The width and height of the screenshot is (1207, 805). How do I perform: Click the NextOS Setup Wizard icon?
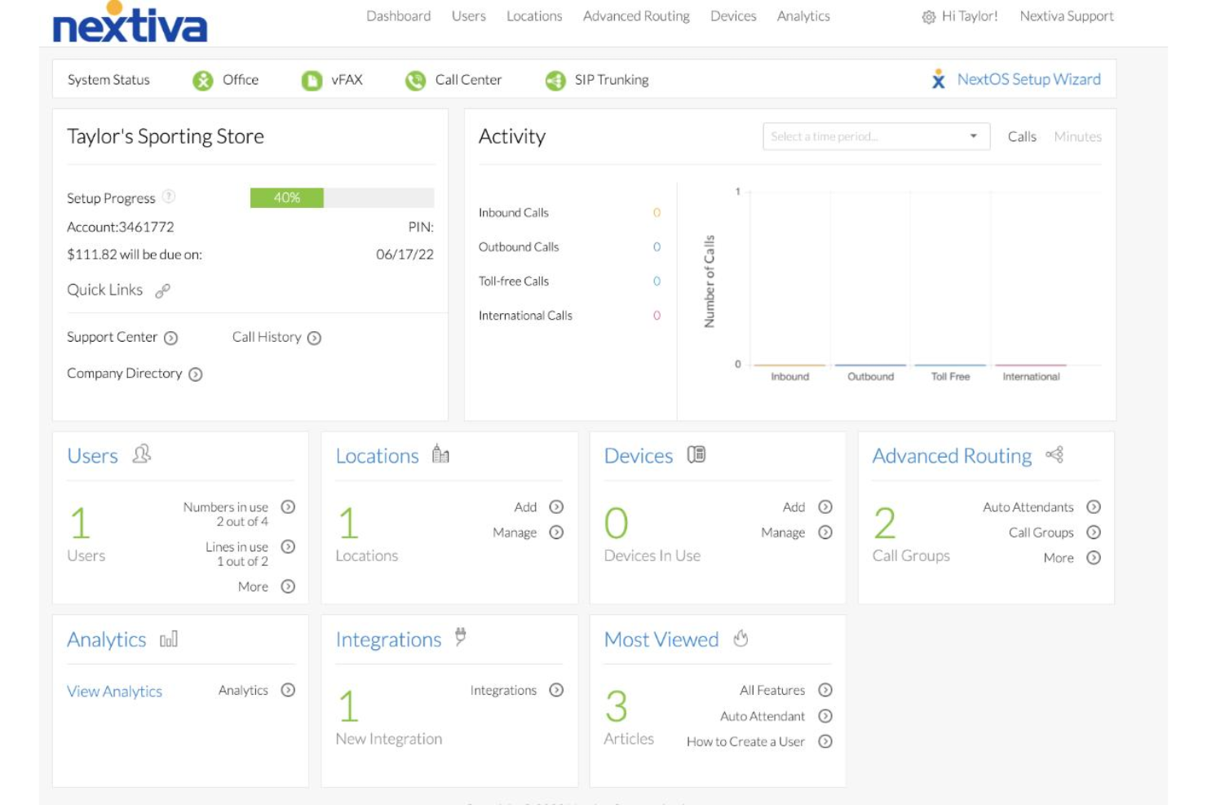pyautogui.click(x=939, y=79)
